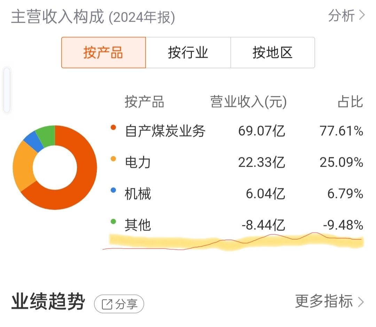This screenshot has height=327, width=376.
Task: Click the orange legend dot for 电力
Action: (x=113, y=159)
